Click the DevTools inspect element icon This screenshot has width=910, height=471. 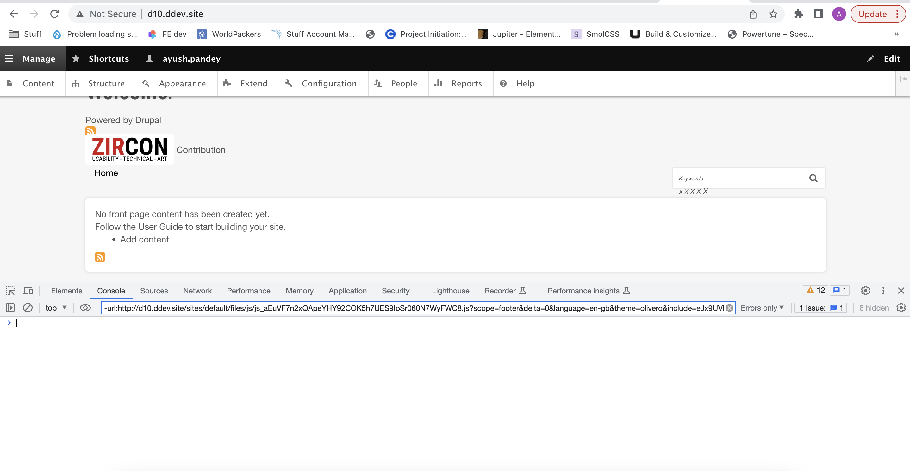point(10,291)
